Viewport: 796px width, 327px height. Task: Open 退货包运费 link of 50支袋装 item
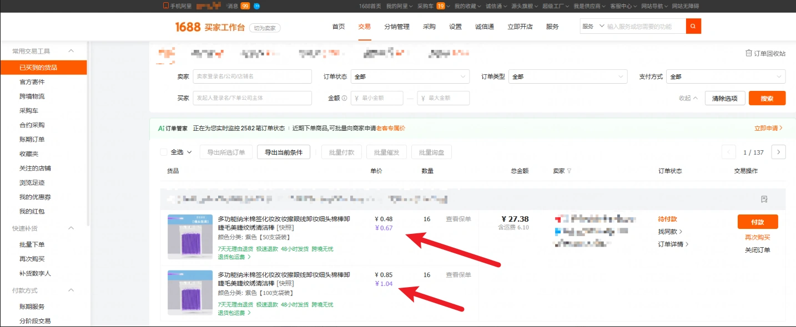[234, 257]
